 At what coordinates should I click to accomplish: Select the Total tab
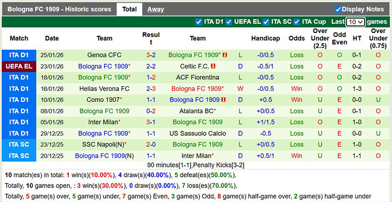pos(129,9)
